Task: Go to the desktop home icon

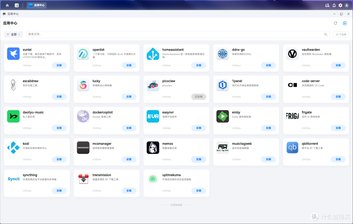Action: point(7,5)
